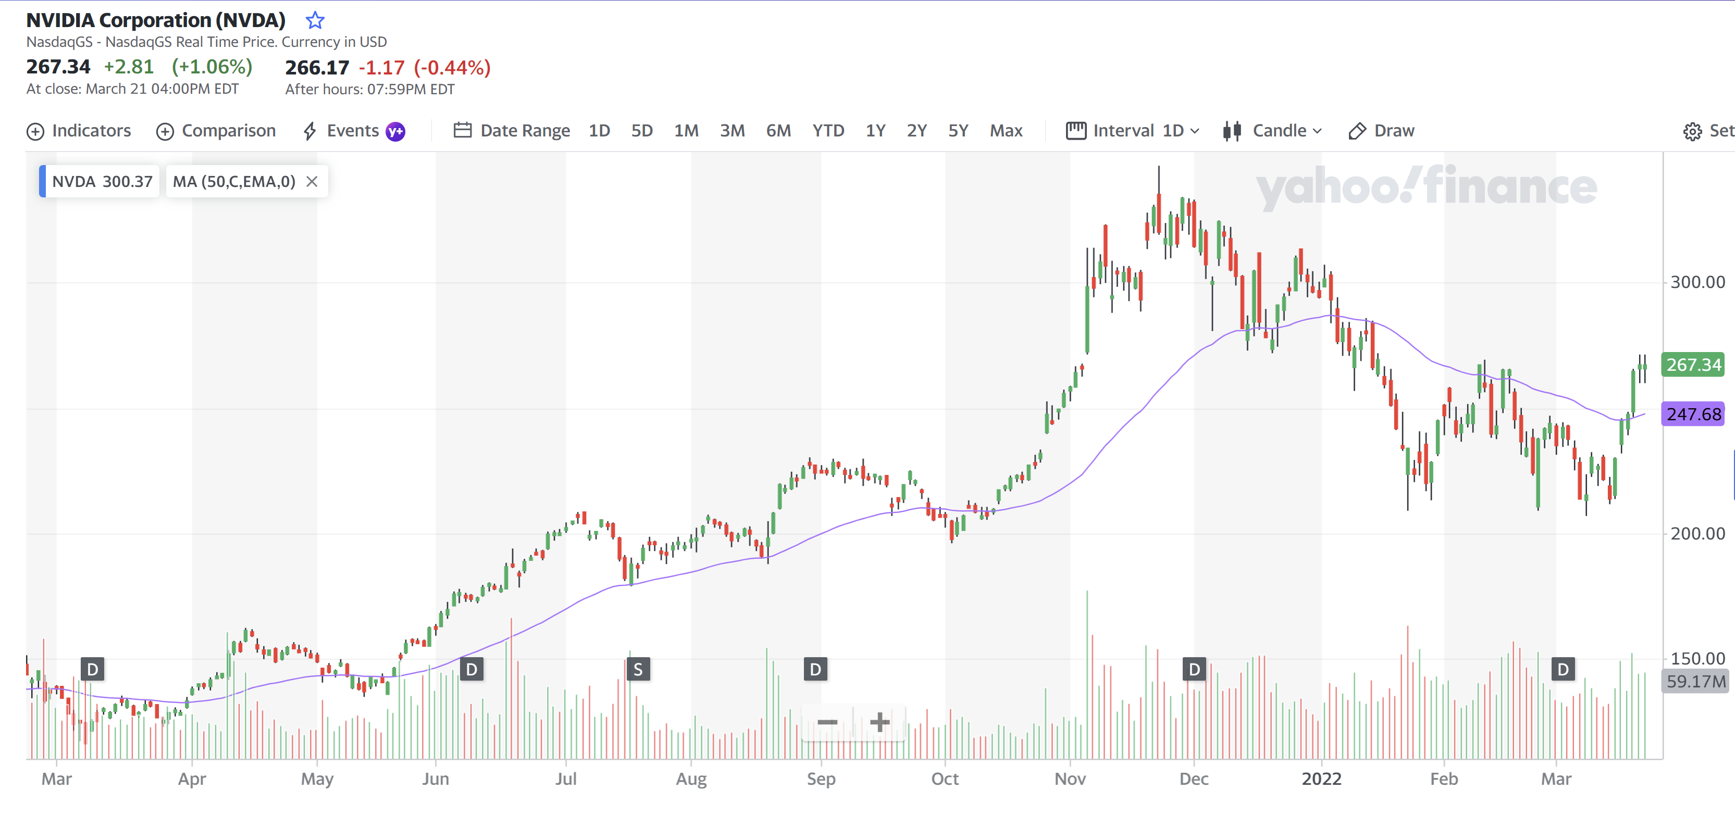This screenshot has height=815, width=1735.
Task: Click the dividend D marker near September
Action: (815, 669)
